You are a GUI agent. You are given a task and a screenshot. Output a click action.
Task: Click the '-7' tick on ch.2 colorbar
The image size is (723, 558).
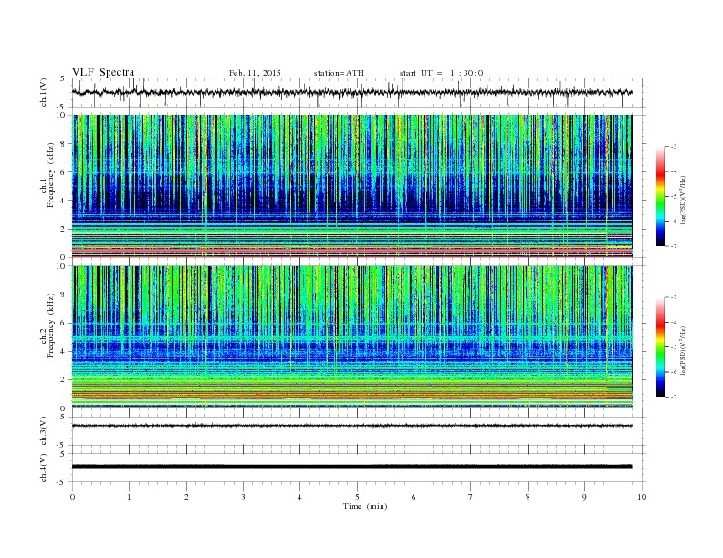673,397
